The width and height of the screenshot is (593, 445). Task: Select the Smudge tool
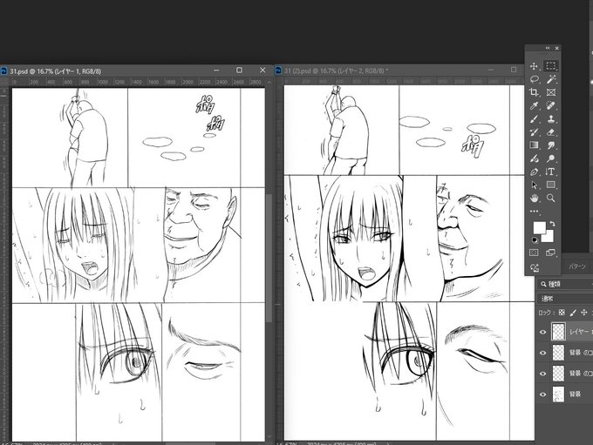coord(551,145)
